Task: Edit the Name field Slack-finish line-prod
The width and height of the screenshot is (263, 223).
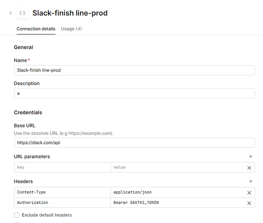Action: point(134,70)
